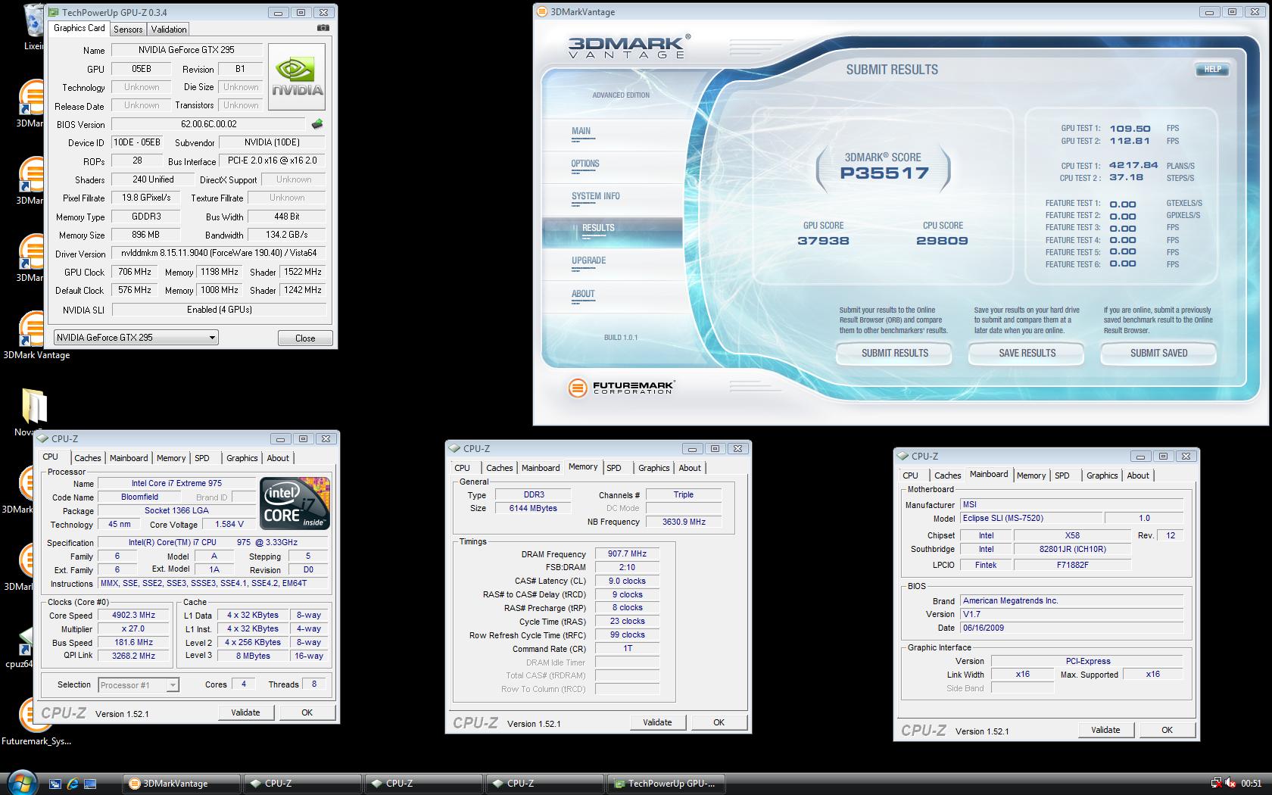Click the title bar icon of CPU-Z Memory window
The width and height of the screenshot is (1272, 795).
pyautogui.click(x=455, y=448)
